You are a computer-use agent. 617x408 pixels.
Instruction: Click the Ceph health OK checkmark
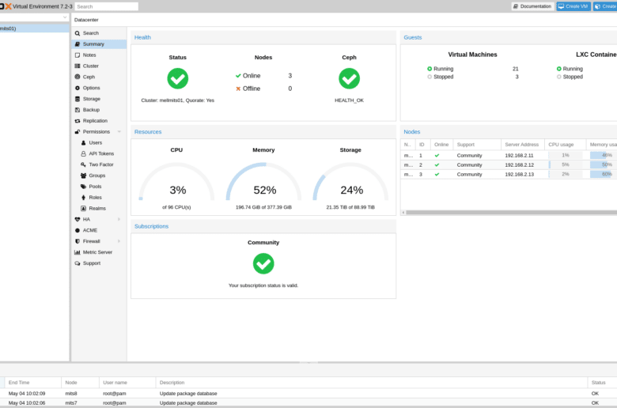[349, 79]
